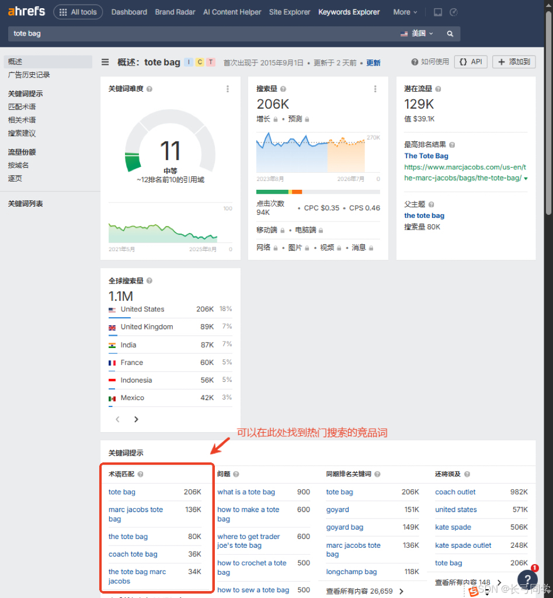Switch to Site Explorer
The height and width of the screenshot is (598, 553).
click(x=290, y=12)
